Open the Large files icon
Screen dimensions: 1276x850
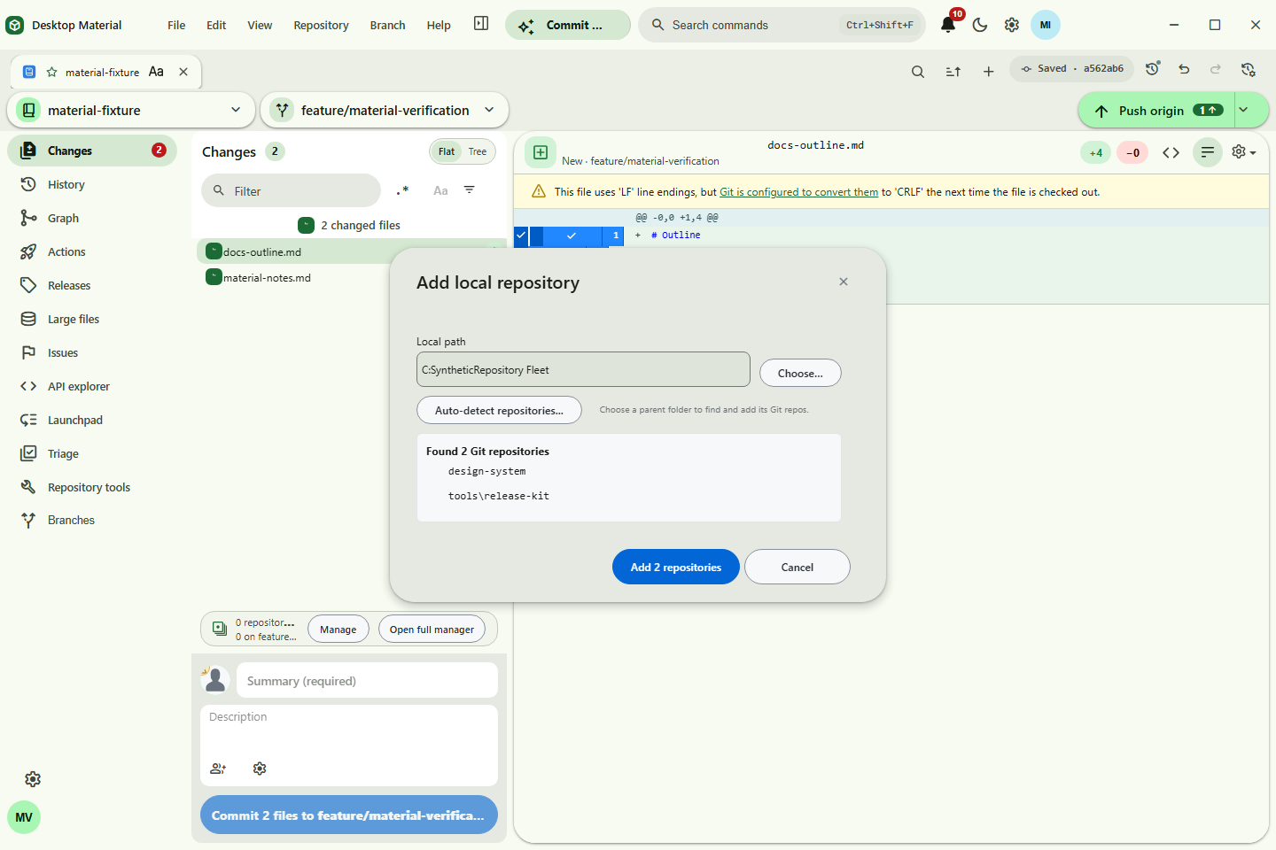coord(28,319)
